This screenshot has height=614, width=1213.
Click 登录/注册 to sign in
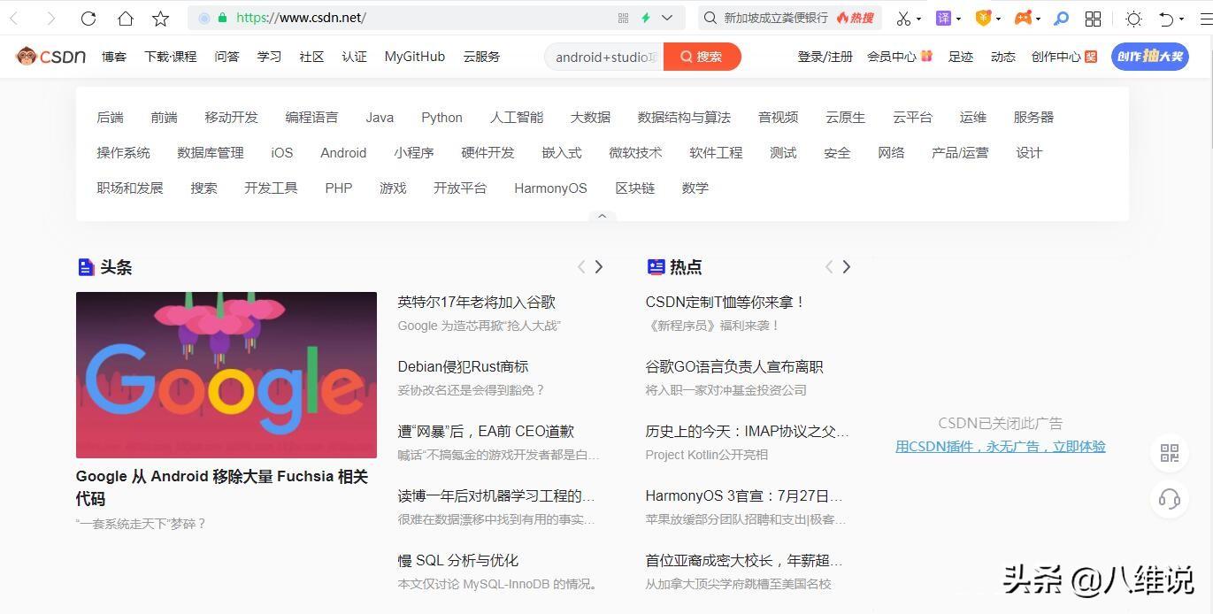(825, 57)
